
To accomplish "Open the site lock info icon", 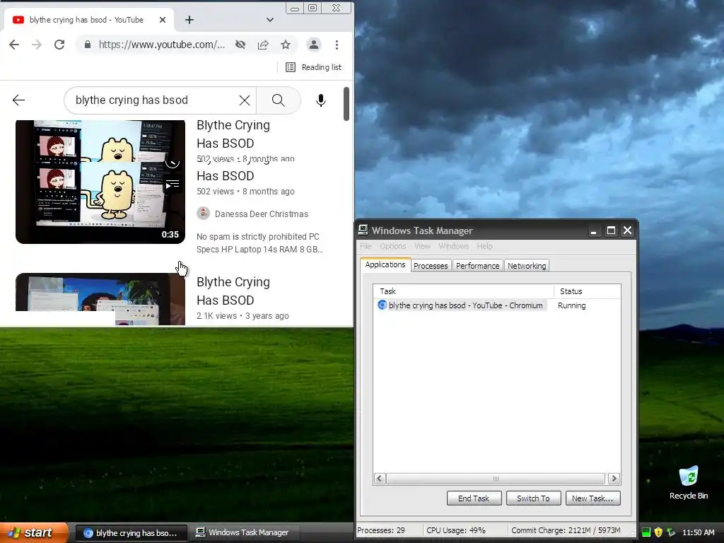I will (x=87, y=45).
